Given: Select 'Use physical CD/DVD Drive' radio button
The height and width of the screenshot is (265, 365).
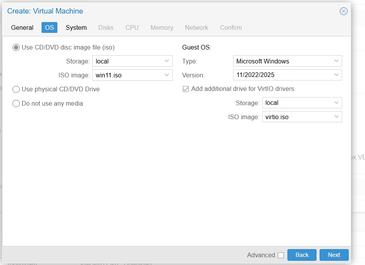Looking at the screenshot, I should pos(16,89).
